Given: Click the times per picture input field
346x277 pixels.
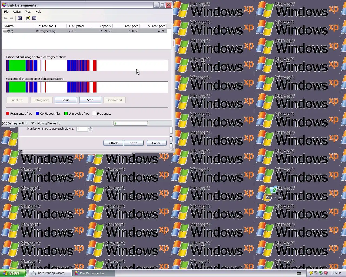Looking at the screenshot, I should click(82, 129).
